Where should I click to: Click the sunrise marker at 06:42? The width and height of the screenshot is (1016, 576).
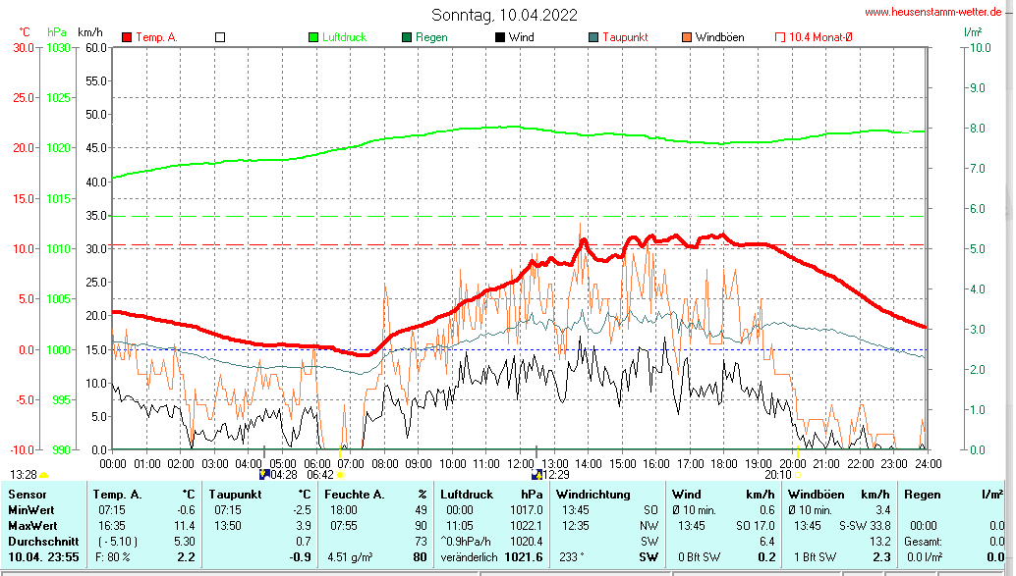click(340, 475)
